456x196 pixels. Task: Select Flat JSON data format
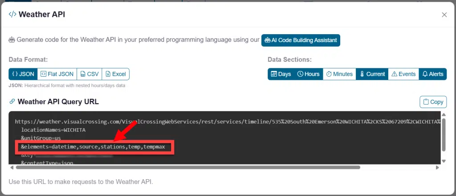point(57,74)
